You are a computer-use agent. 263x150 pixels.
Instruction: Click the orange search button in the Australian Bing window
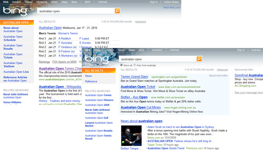click(199, 59)
